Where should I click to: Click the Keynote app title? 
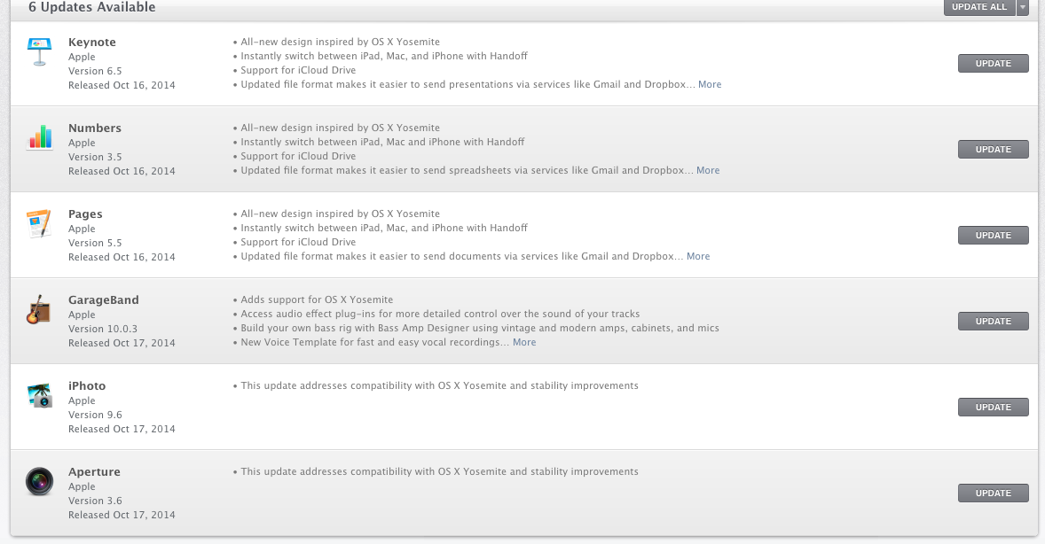pos(92,43)
